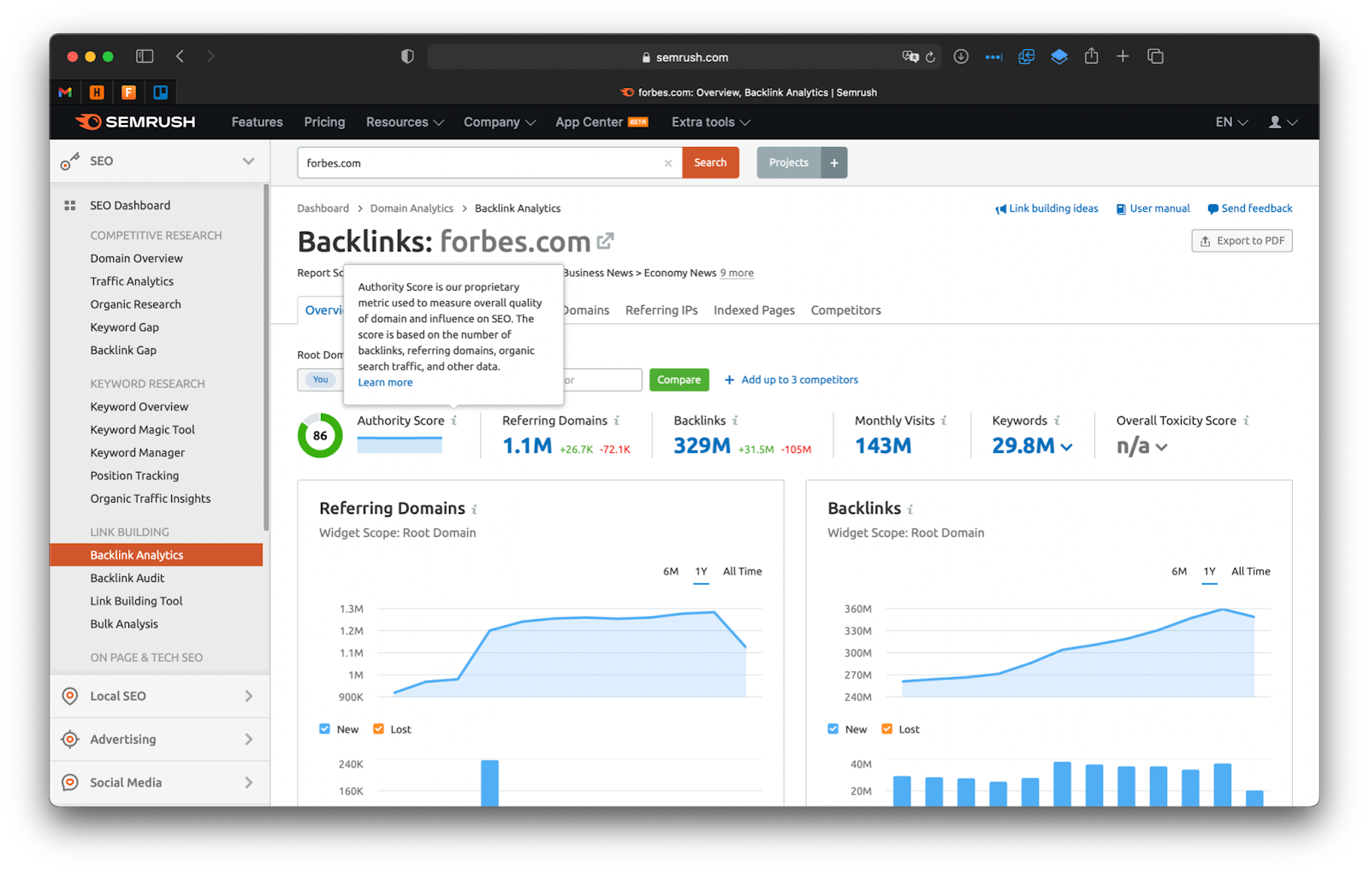Go back with the browser back arrow
1369x872 pixels.
[x=180, y=56]
